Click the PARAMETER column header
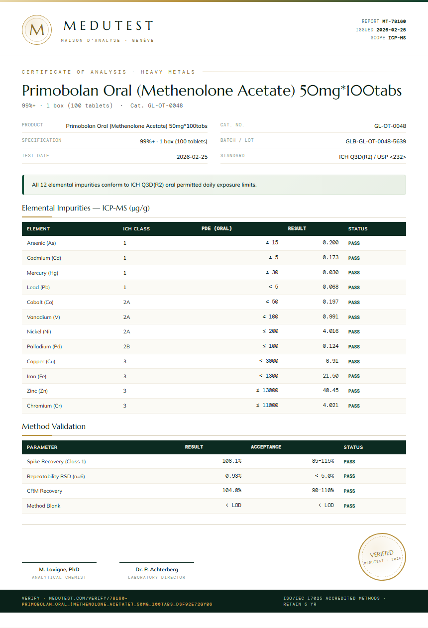Screen dimensions: 428x628 tap(42, 447)
